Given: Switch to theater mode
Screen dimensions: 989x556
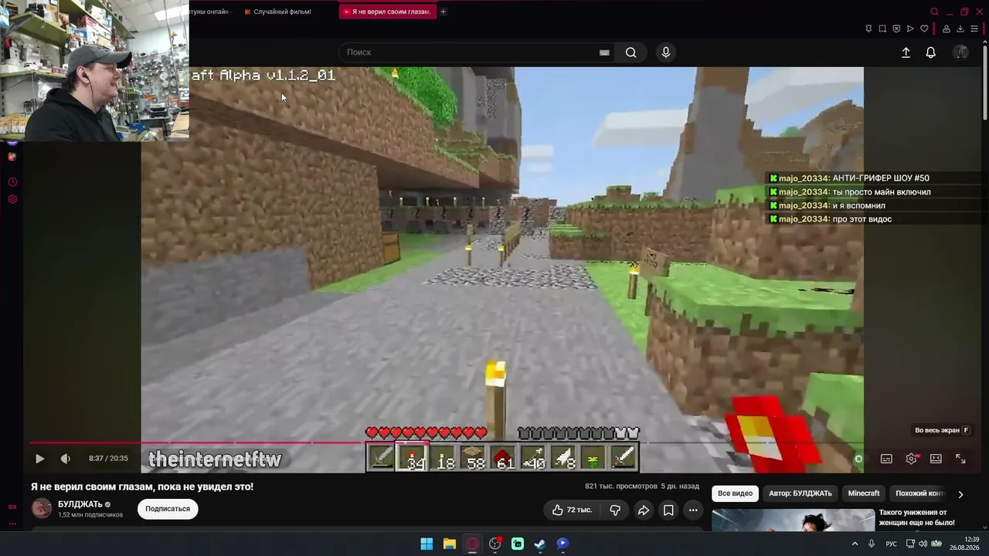Looking at the screenshot, I should (x=936, y=459).
